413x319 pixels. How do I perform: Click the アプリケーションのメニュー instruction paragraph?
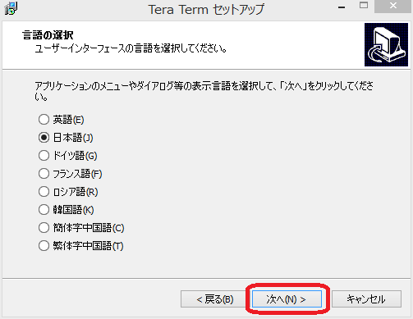tap(204, 91)
